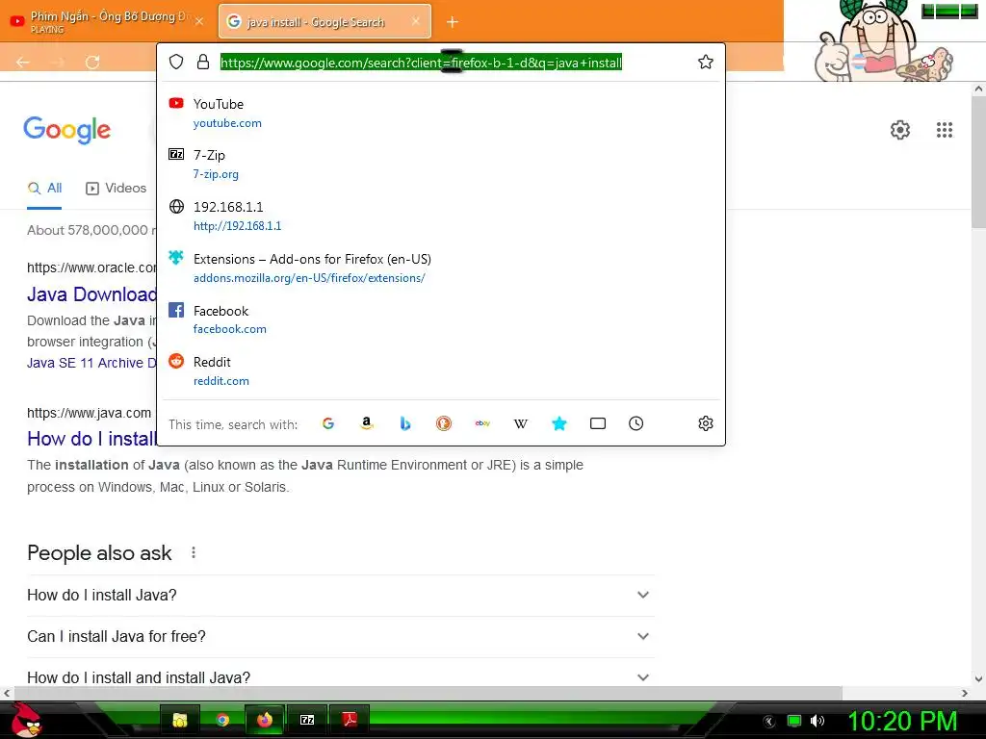Click the horizontal scrollbar thumb
This screenshot has height=739, width=986.
[428, 693]
